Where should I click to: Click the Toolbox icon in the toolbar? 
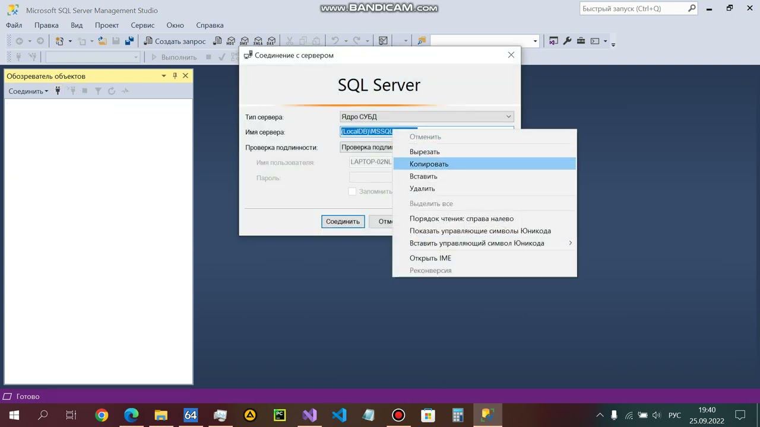(581, 41)
